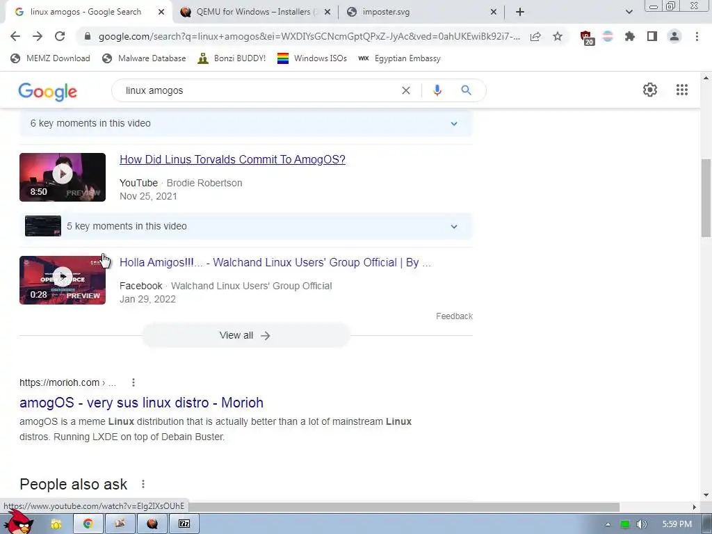Open the yellow folder taskbar icon

click(x=56, y=524)
